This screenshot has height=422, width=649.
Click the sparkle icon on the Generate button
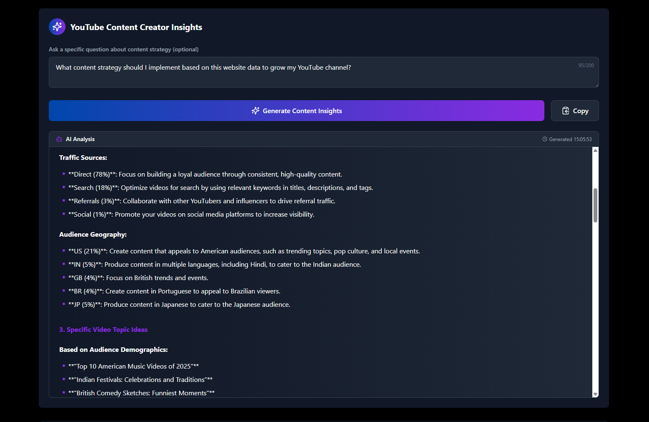tap(256, 111)
